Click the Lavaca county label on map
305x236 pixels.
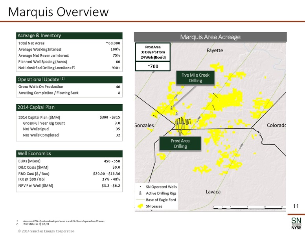click(213, 192)
